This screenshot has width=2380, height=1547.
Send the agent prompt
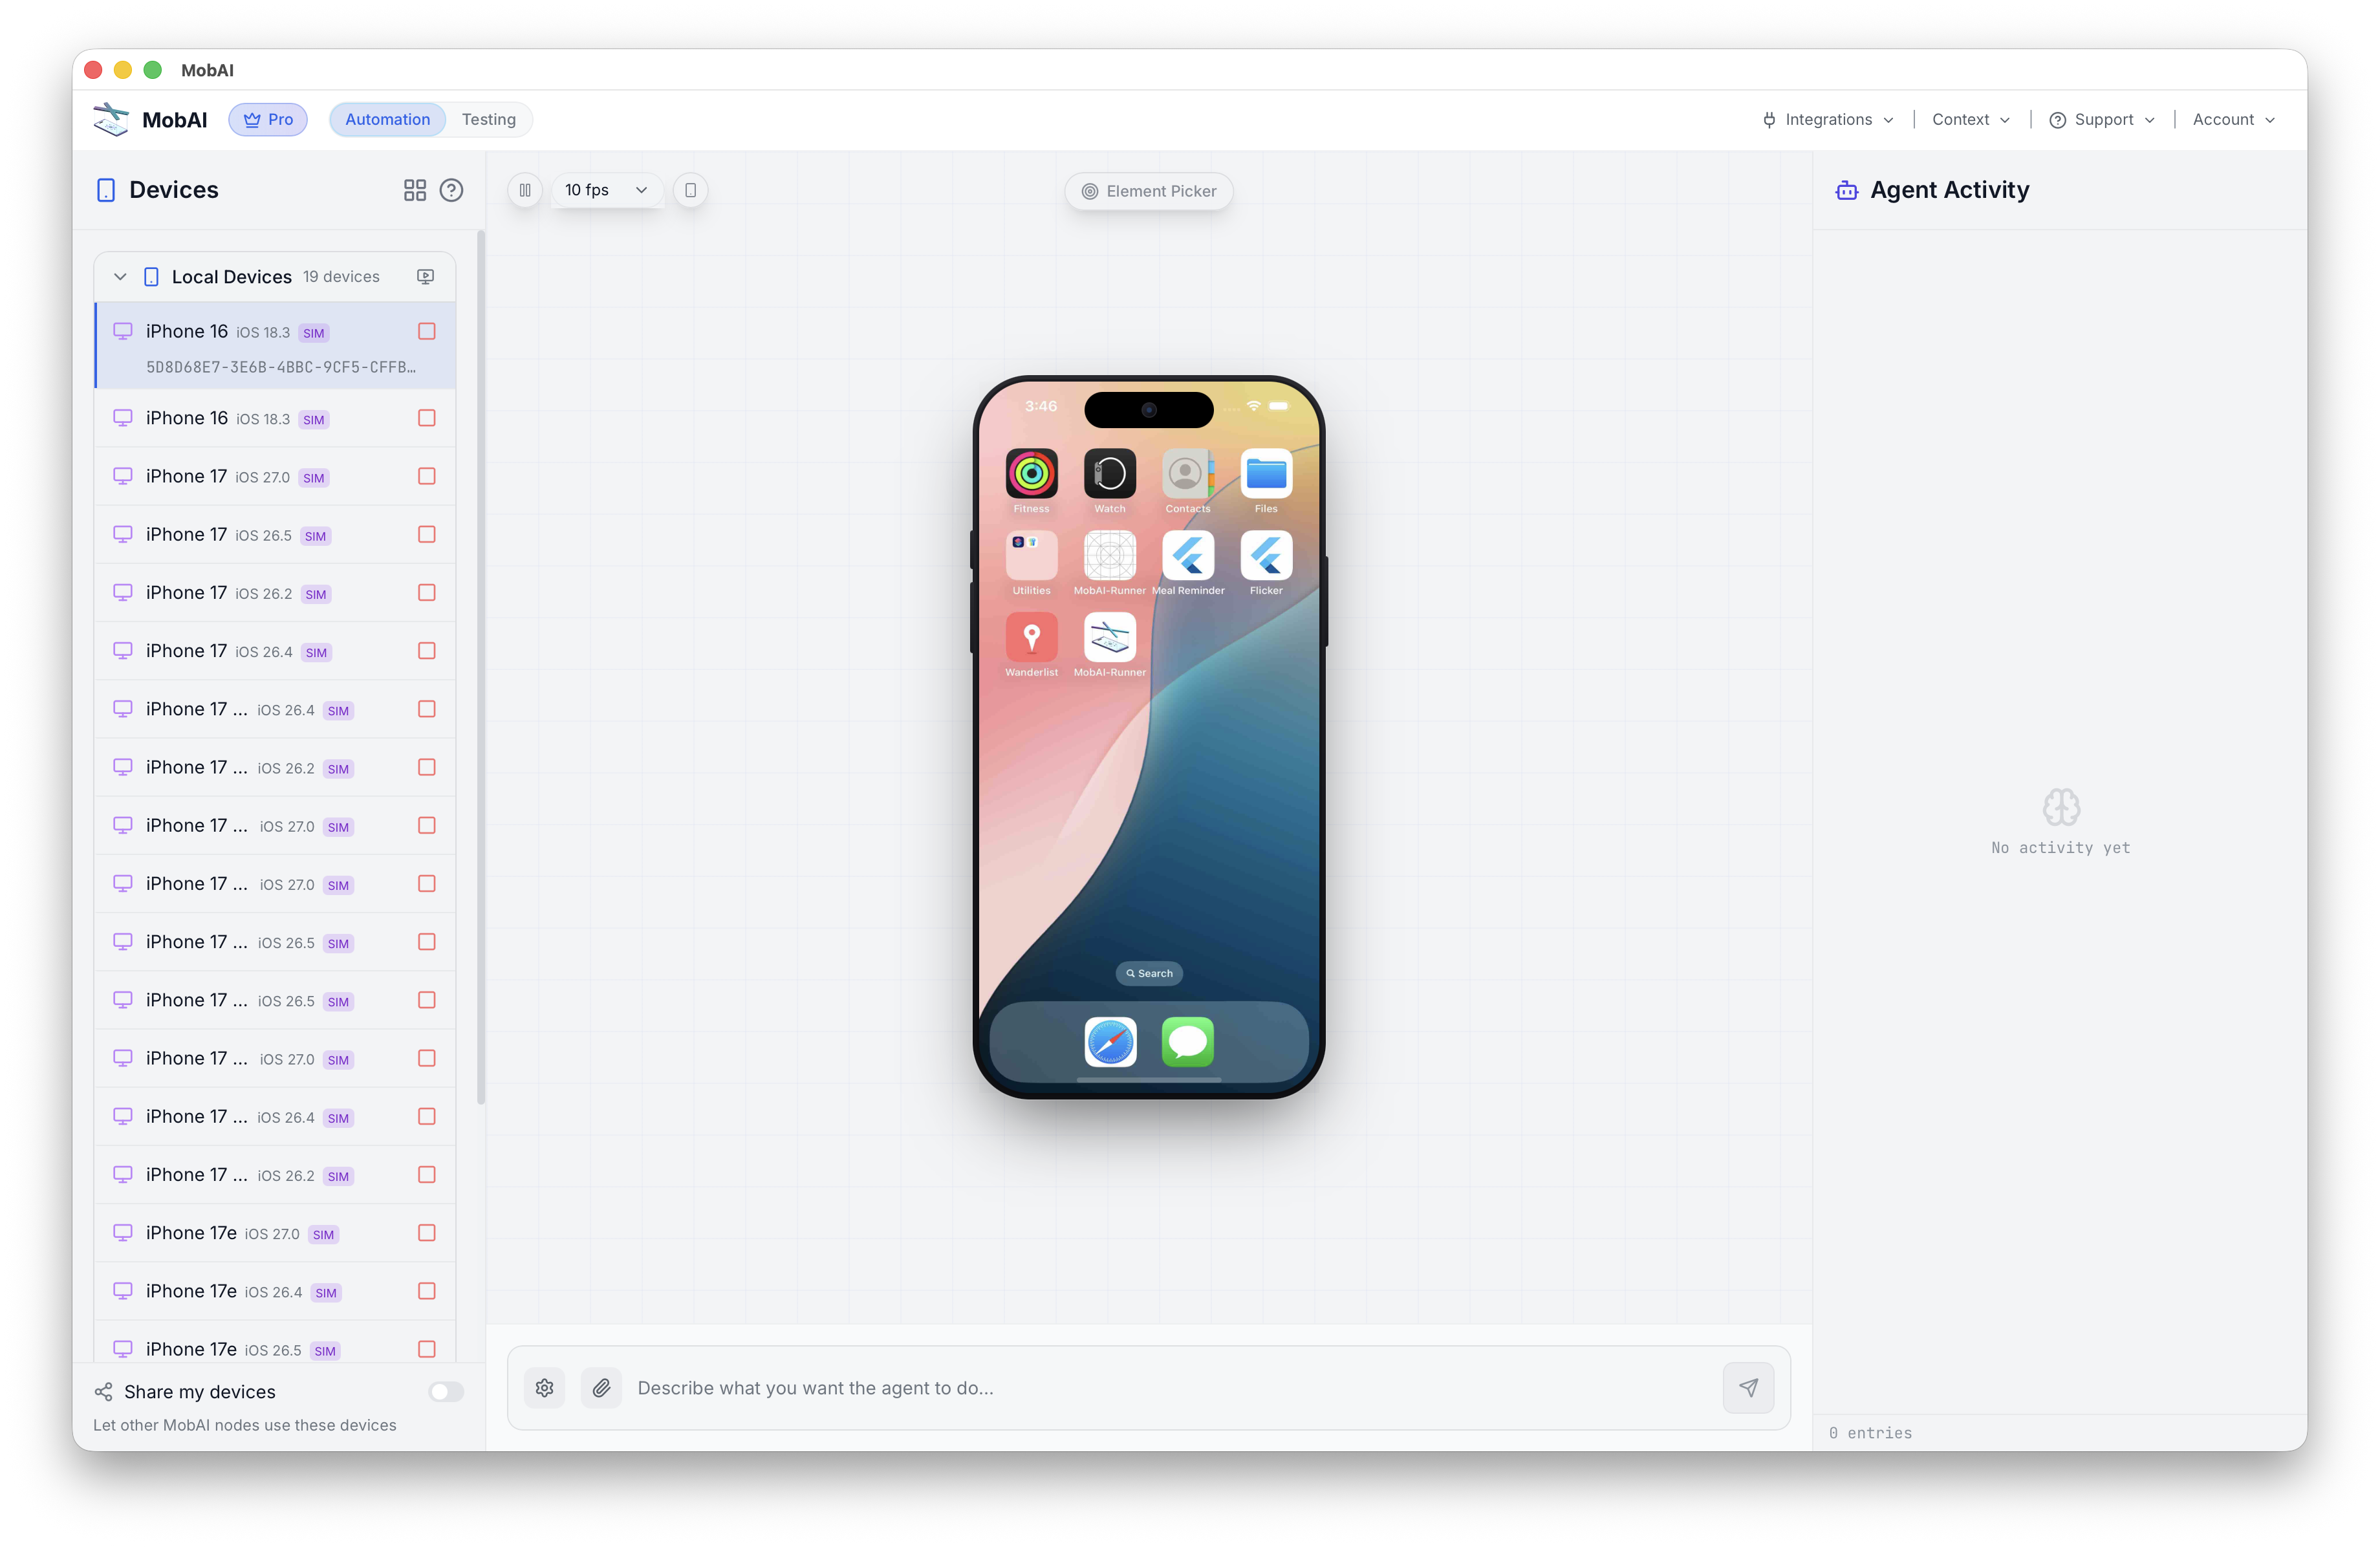(1748, 1388)
